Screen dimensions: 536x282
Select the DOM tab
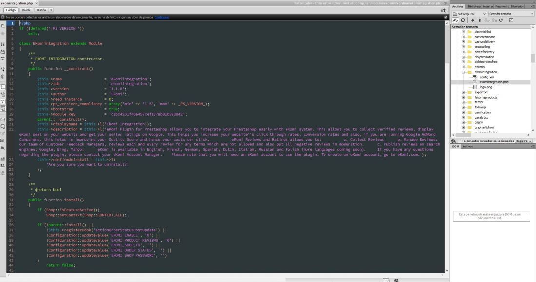click(x=456, y=146)
